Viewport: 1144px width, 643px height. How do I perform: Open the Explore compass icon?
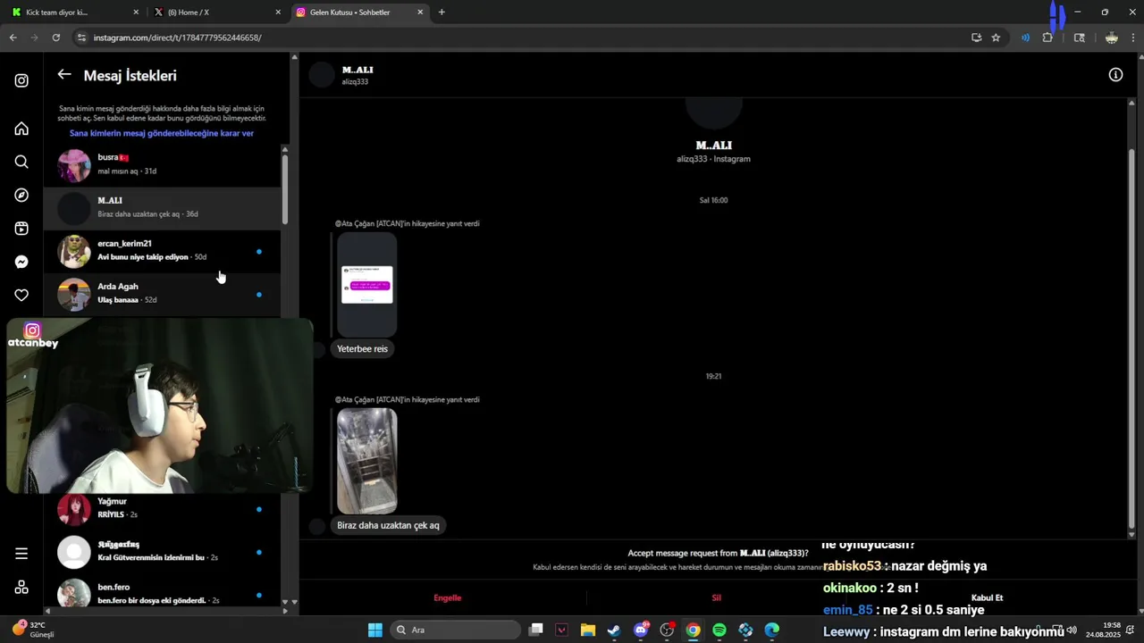pos(21,196)
